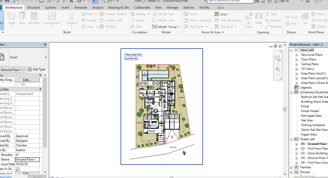Click the Edit button for Visibility/Graphics
328x178 pixels.
27,80
